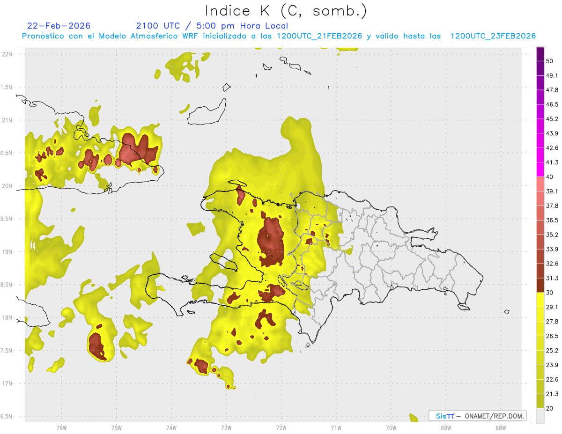Click the blue Sis logo in the credit box
This screenshot has width=562, height=434.
pos(445,416)
